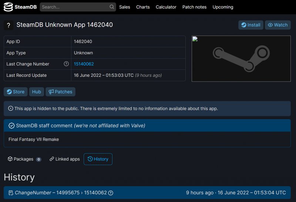Image resolution: width=296 pixels, height=202 pixels.
Task: Click the document icon beside ChangeNumber entry
Action: 11,193
